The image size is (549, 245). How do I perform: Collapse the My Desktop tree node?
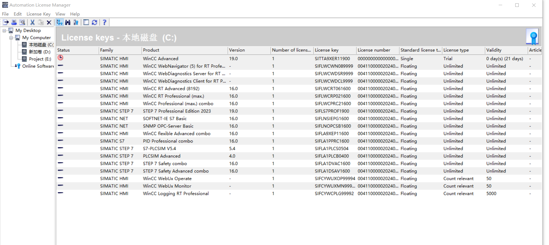[4, 31]
